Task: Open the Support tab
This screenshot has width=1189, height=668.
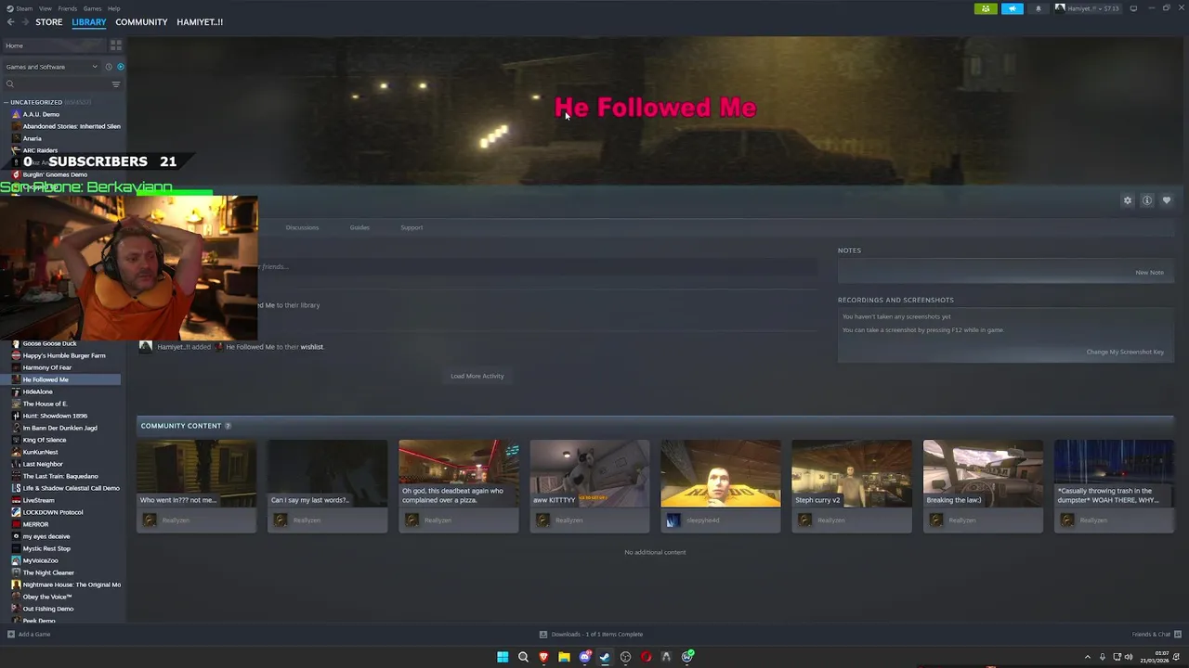Action: point(412,227)
